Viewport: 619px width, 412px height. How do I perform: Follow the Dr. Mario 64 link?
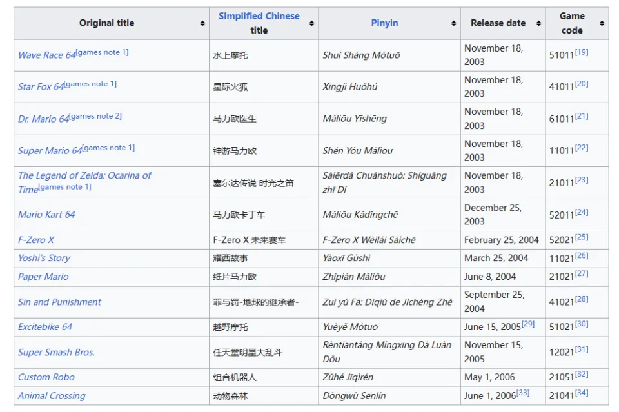43,119
